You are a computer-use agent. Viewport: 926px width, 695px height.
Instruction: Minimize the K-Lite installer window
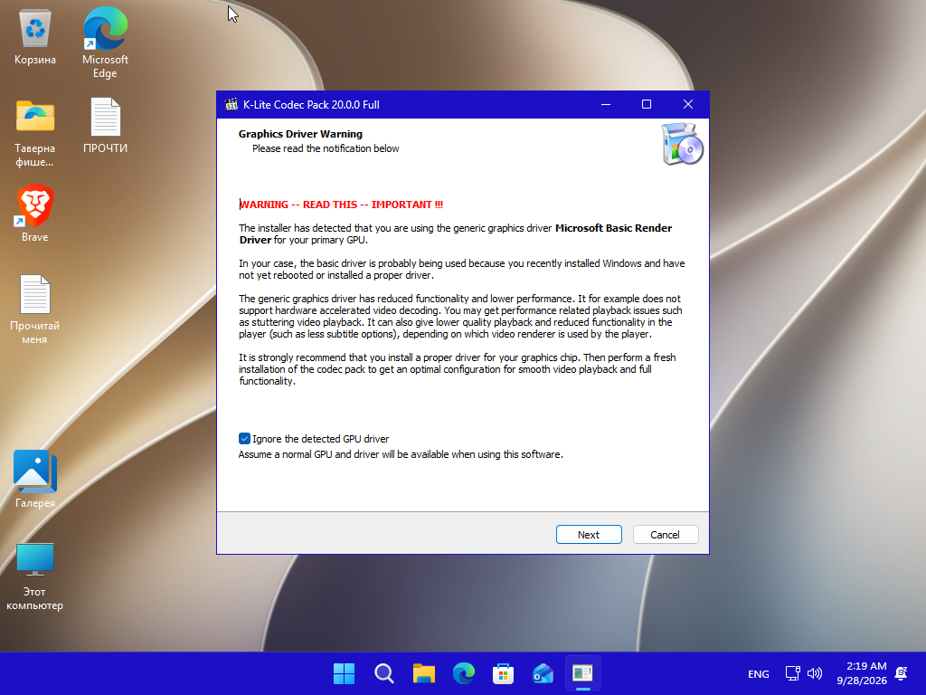point(605,105)
